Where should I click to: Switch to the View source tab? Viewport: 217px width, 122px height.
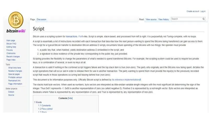(151, 20)
